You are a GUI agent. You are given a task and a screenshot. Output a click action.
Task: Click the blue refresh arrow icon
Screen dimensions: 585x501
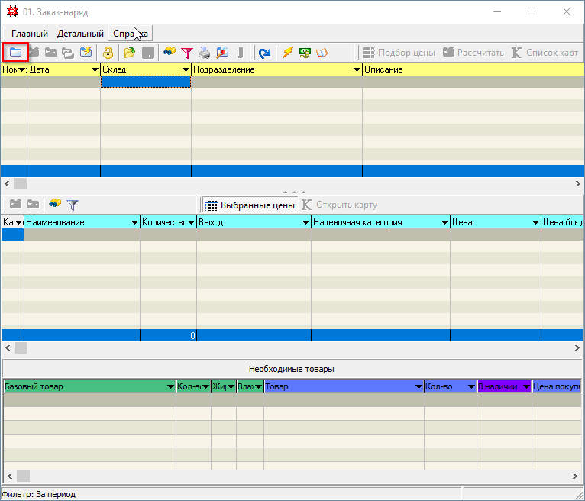coord(264,53)
